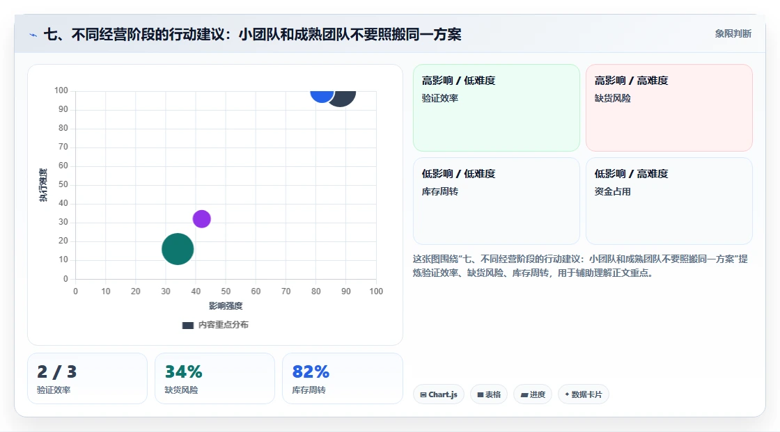
Task: Click the 验证效率 text in the green card
Action: tap(439, 98)
